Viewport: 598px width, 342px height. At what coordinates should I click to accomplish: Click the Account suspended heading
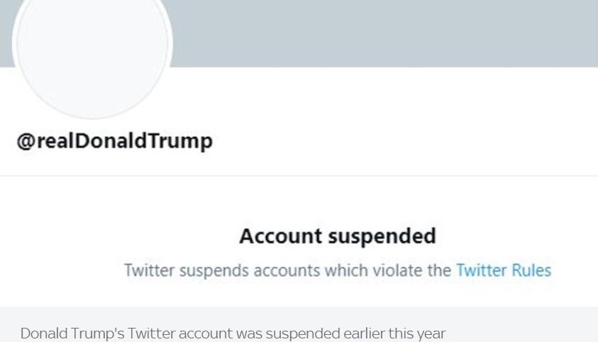[x=337, y=236]
